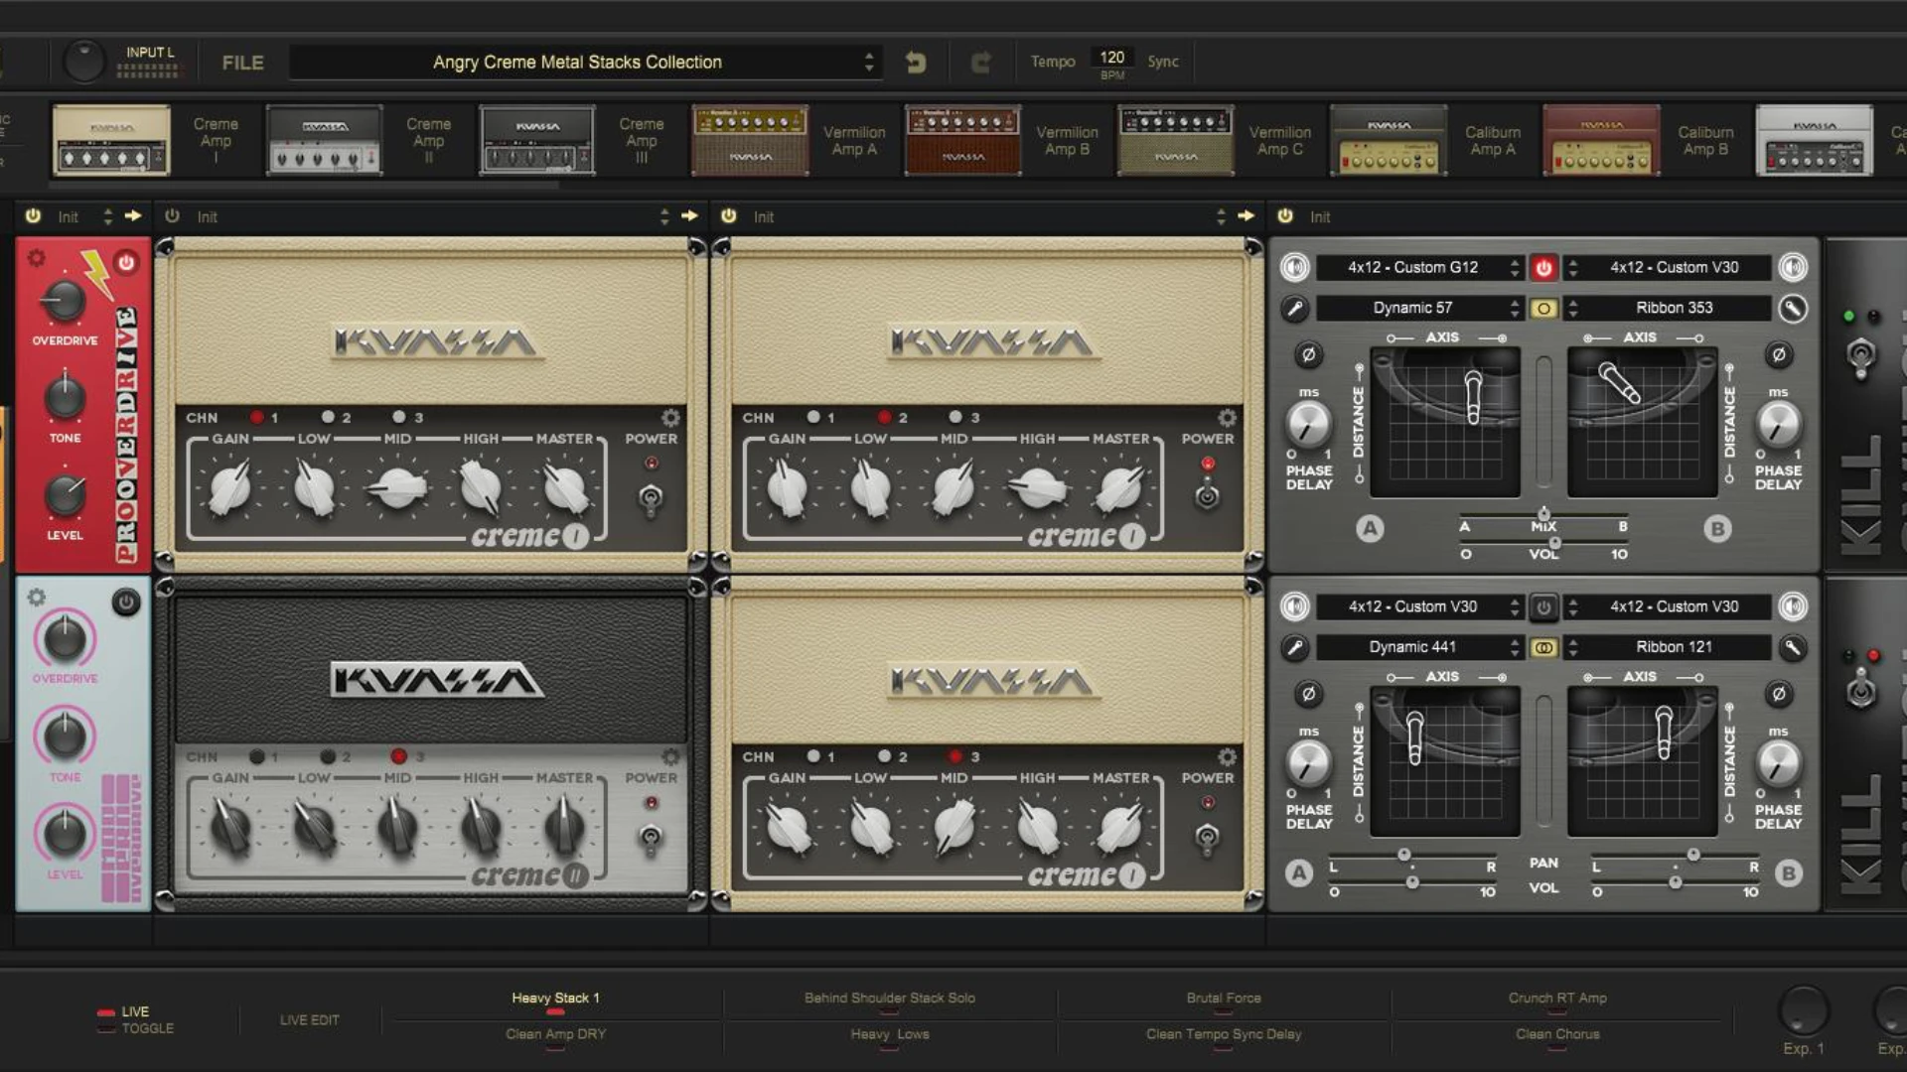Open 4x12 - Custom G12 cabinet dropdown

click(1419, 267)
